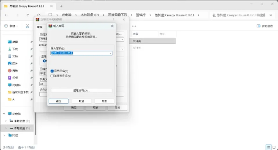Open the password field dropdown arrow

click(110, 53)
